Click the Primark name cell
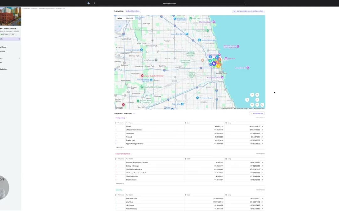 154,137
